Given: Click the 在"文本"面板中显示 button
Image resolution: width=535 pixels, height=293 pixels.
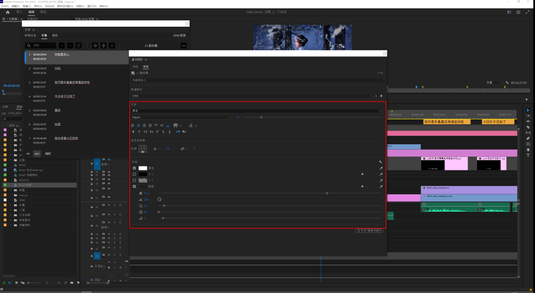Looking at the screenshot, I should point(369,230).
